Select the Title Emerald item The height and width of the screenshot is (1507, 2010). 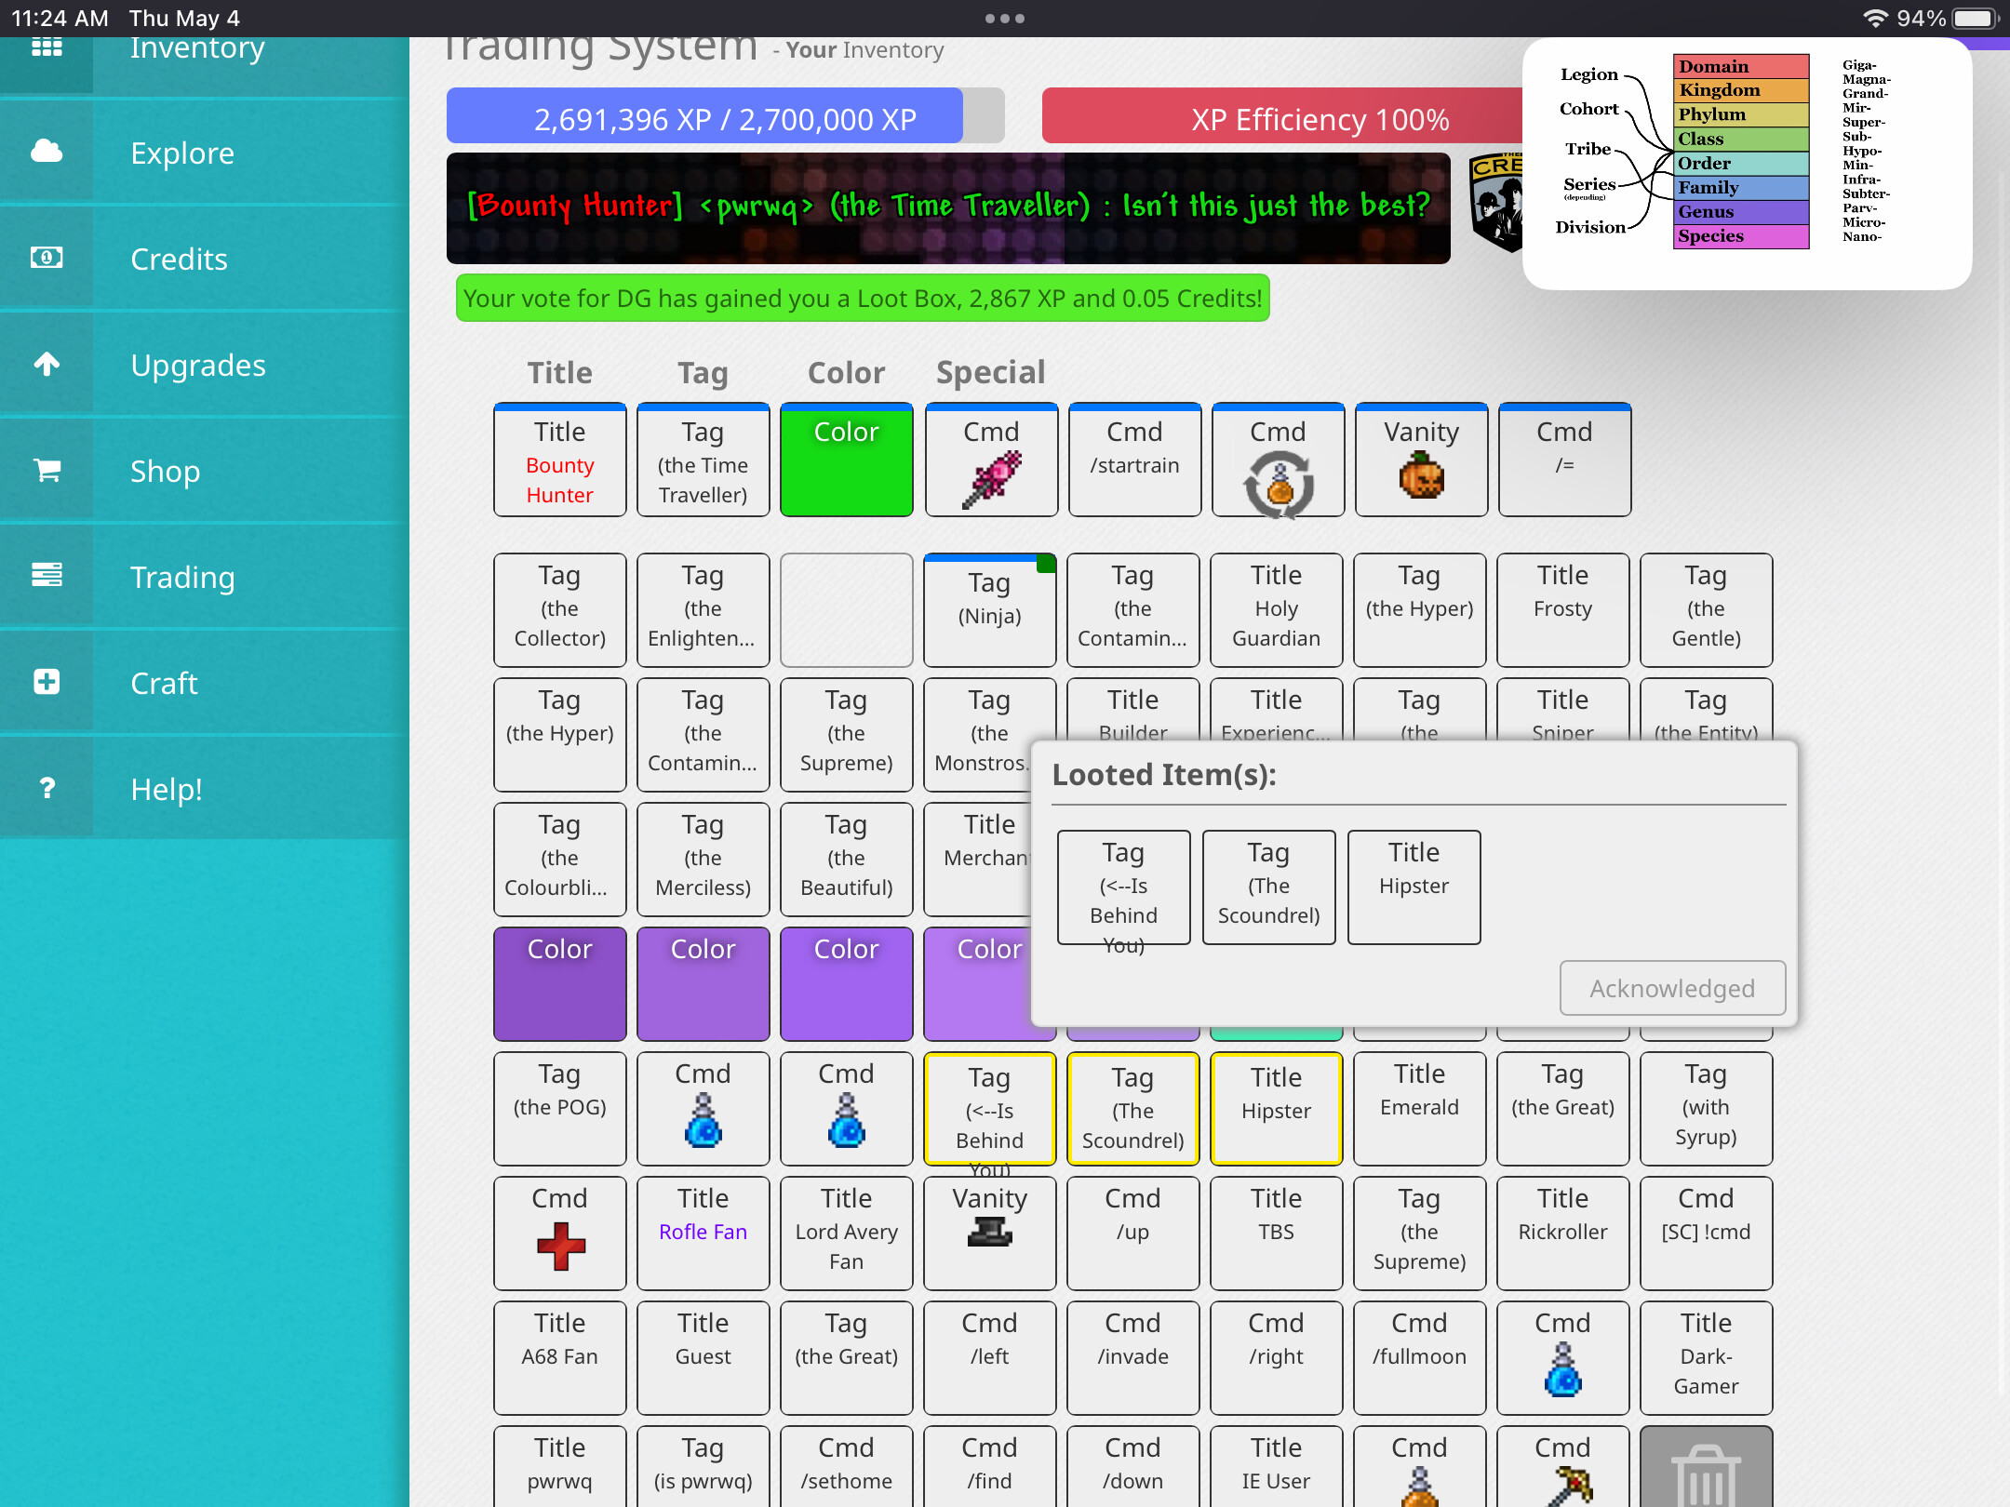(1420, 1108)
